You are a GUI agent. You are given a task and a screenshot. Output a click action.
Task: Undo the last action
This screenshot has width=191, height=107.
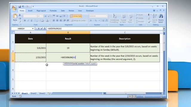(x=23, y=7)
